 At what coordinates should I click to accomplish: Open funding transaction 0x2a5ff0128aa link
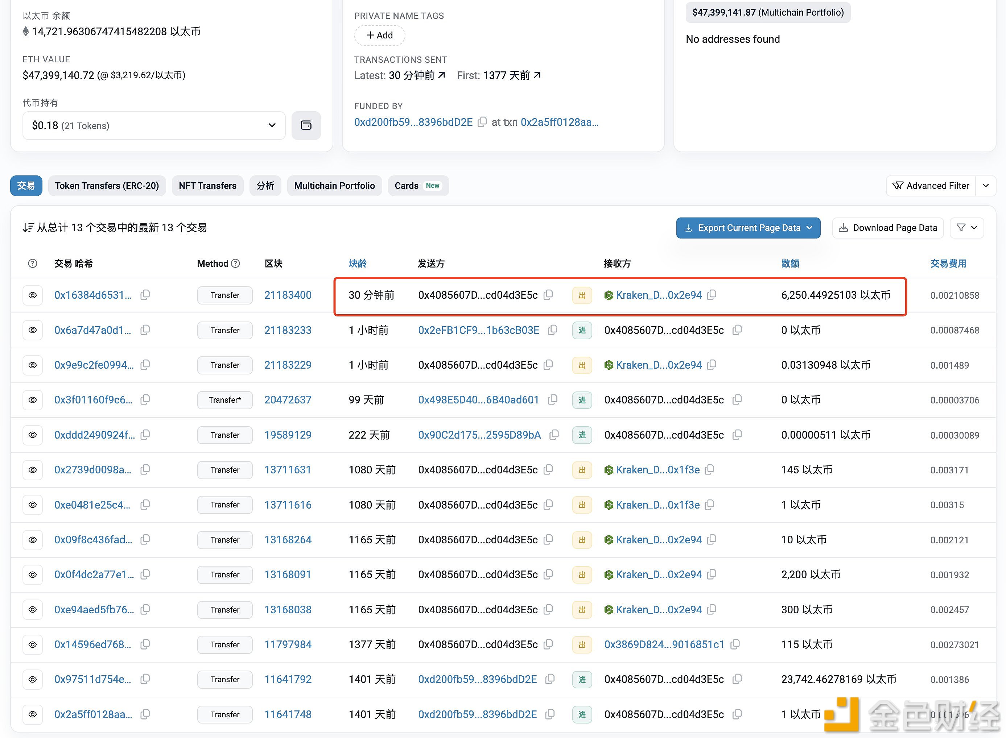[x=560, y=122]
